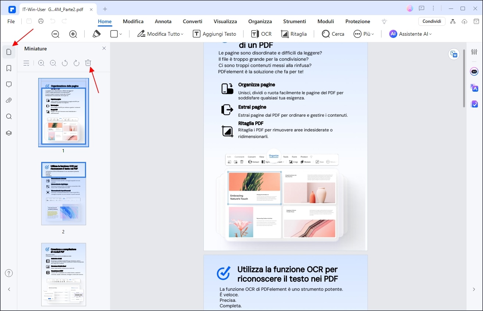Screen dimensions: 483x311
Task: Switch to the Modifica tab
Action: 133,21
